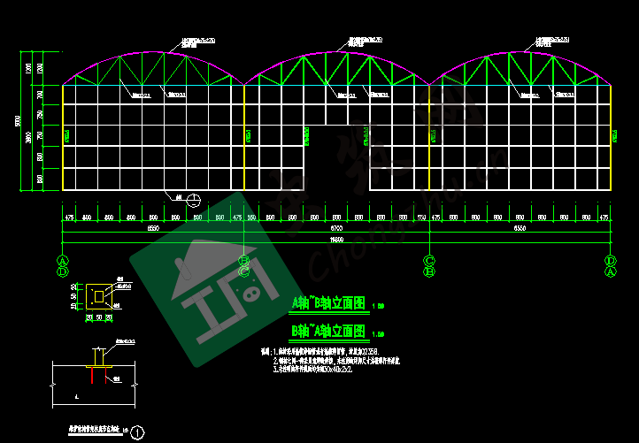Select the magenta arch of the left span
639x443 pixels.
point(153,54)
